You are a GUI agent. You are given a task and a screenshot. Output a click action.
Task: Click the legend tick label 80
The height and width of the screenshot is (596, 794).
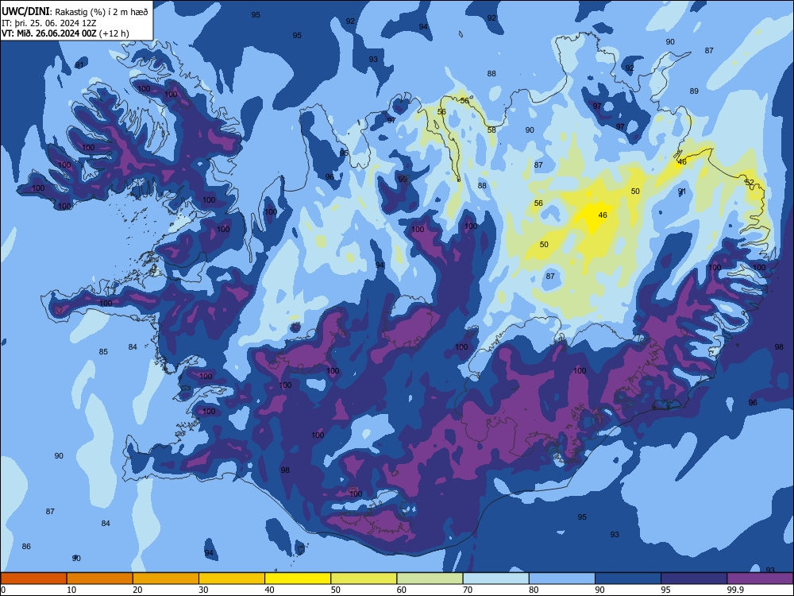coord(534,590)
